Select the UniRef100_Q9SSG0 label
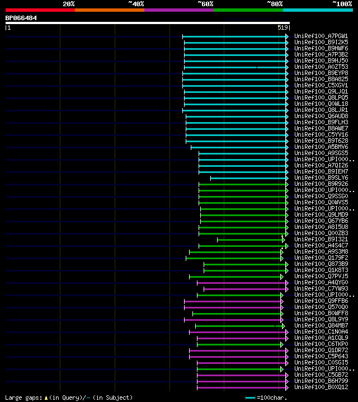The width and height of the screenshot is (358, 402). pyautogui.click(x=321, y=196)
